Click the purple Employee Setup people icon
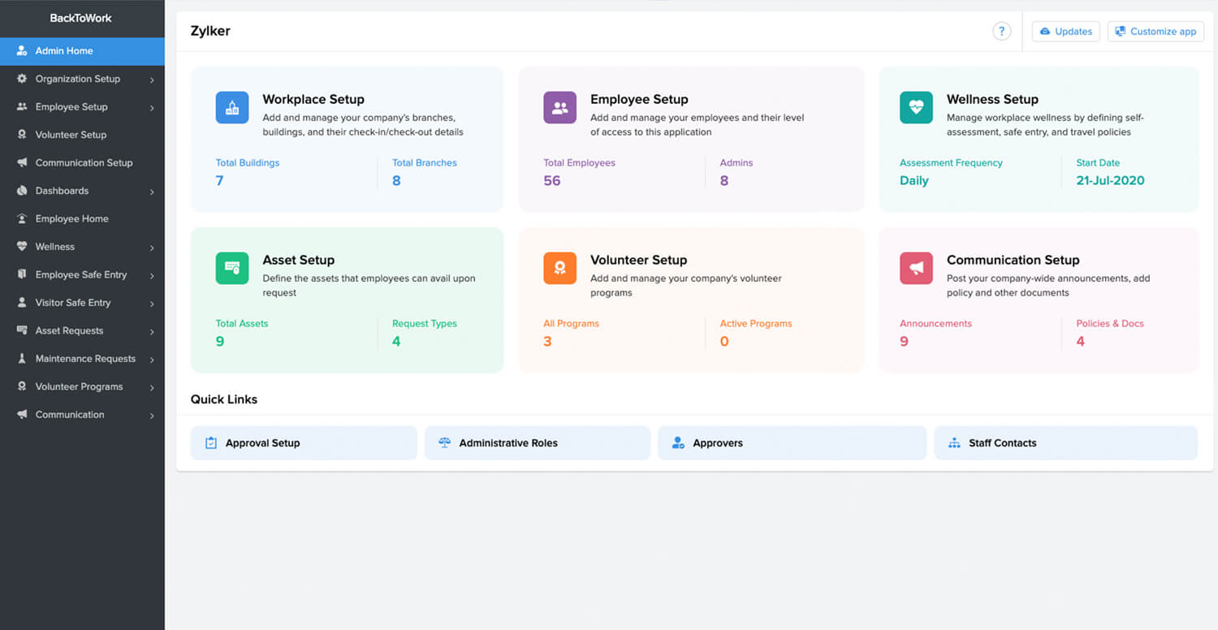Screen dimensions: 1218x630 click(559, 108)
